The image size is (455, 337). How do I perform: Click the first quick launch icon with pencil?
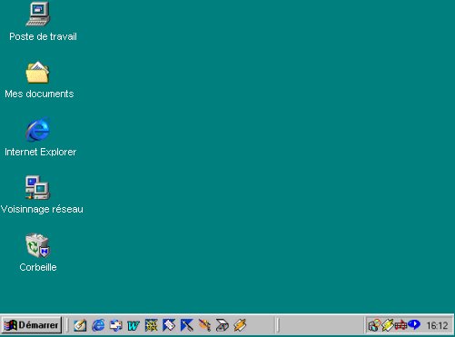(x=80, y=325)
